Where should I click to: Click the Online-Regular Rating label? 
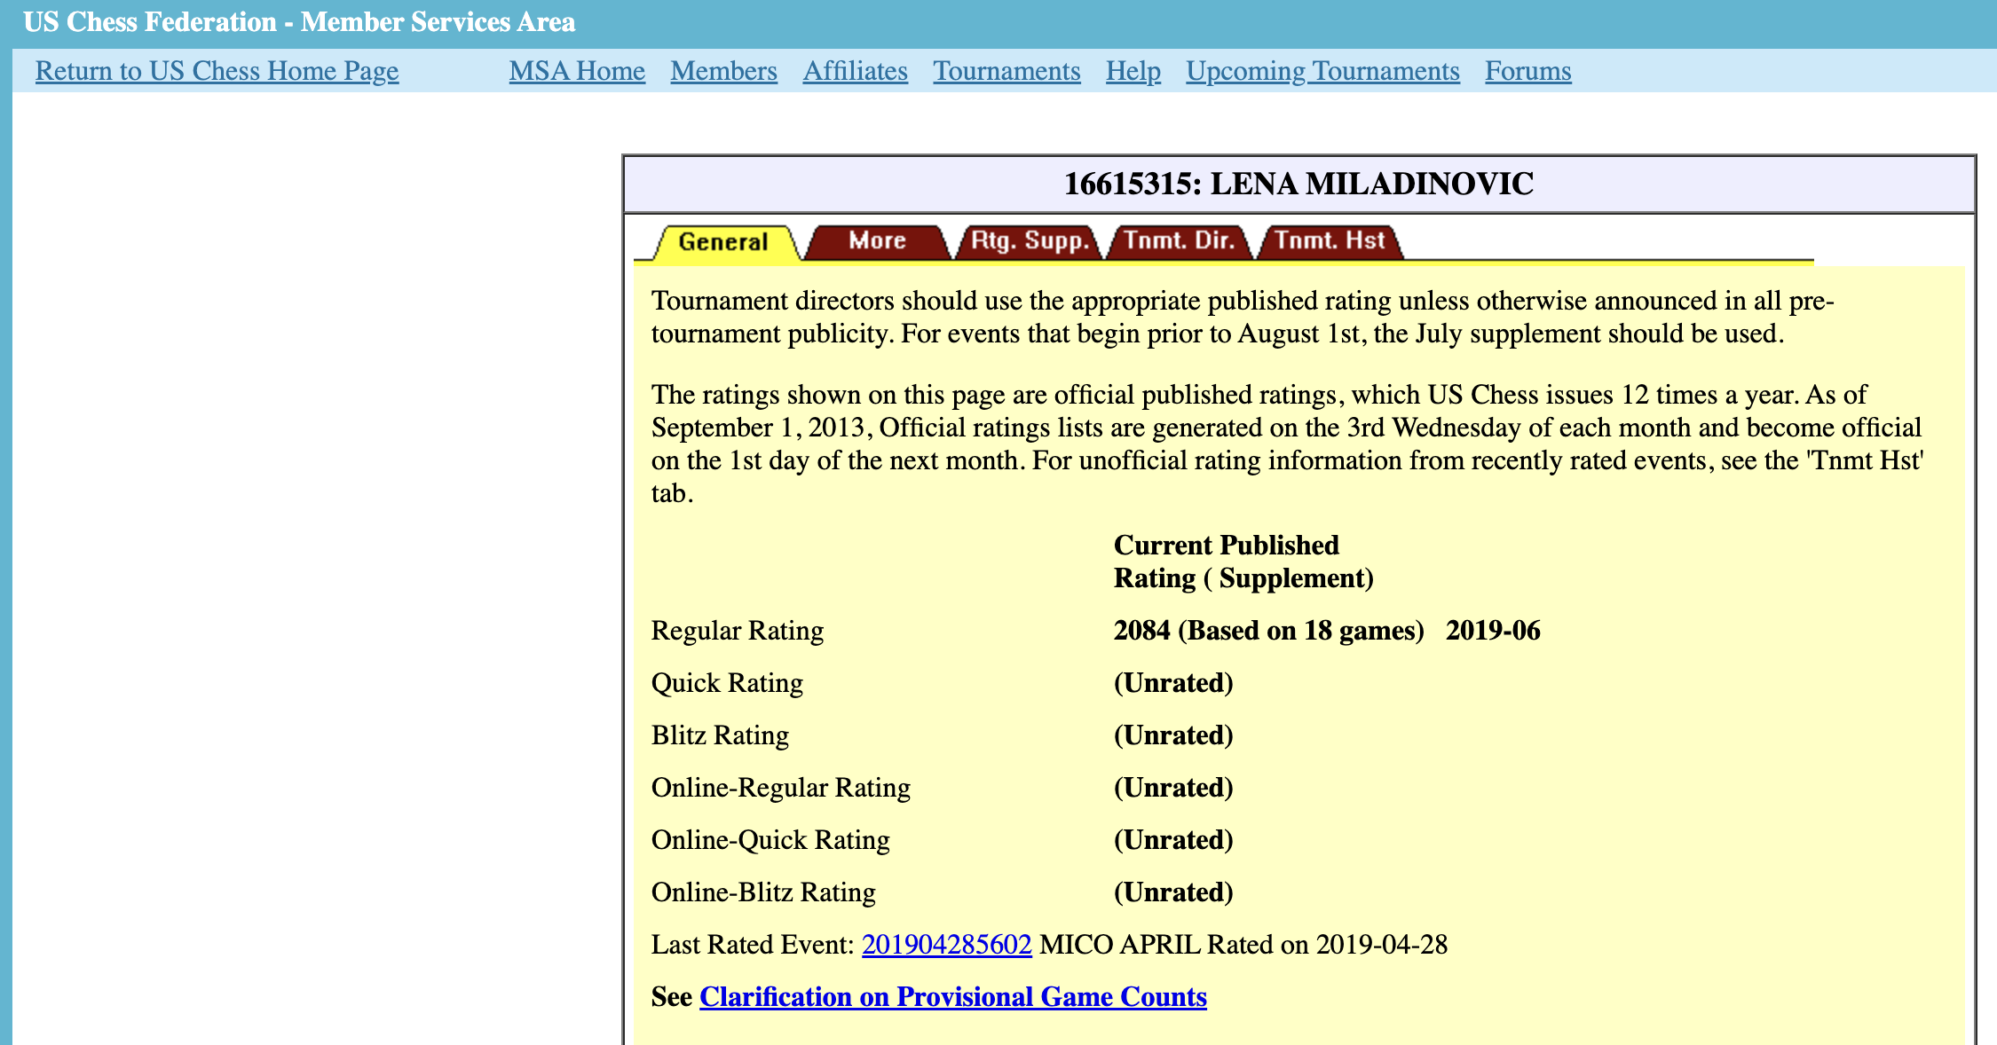click(x=781, y=788)
